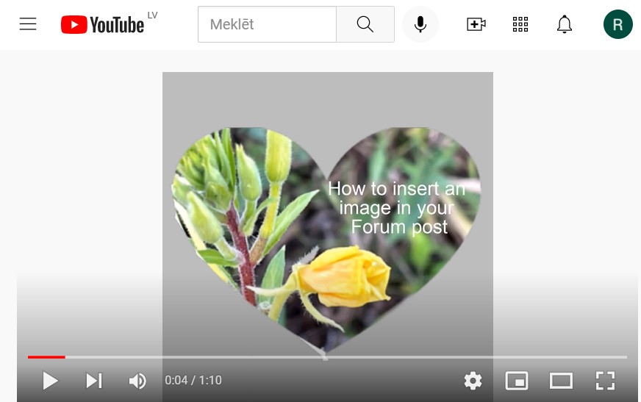
Task: Open the create video camera icon
Action: 476,24
